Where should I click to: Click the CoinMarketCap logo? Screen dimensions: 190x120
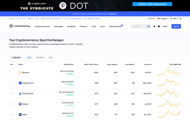20,26
